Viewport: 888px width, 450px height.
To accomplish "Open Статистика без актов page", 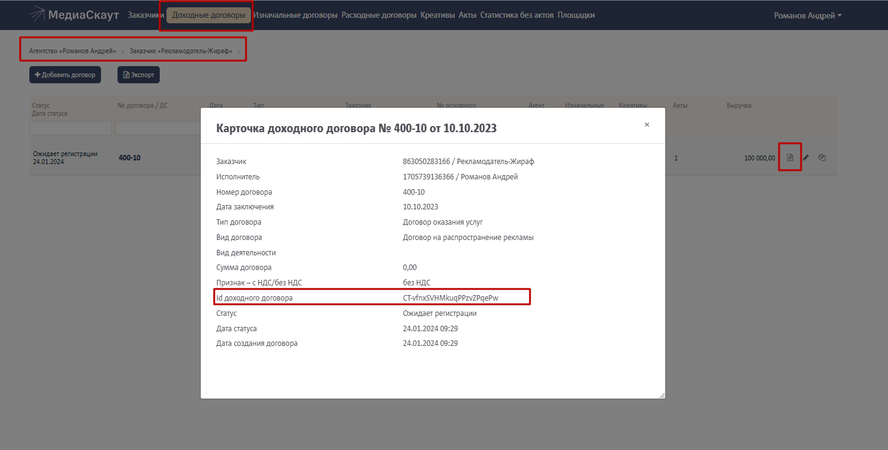I will (x=517, y=15).
